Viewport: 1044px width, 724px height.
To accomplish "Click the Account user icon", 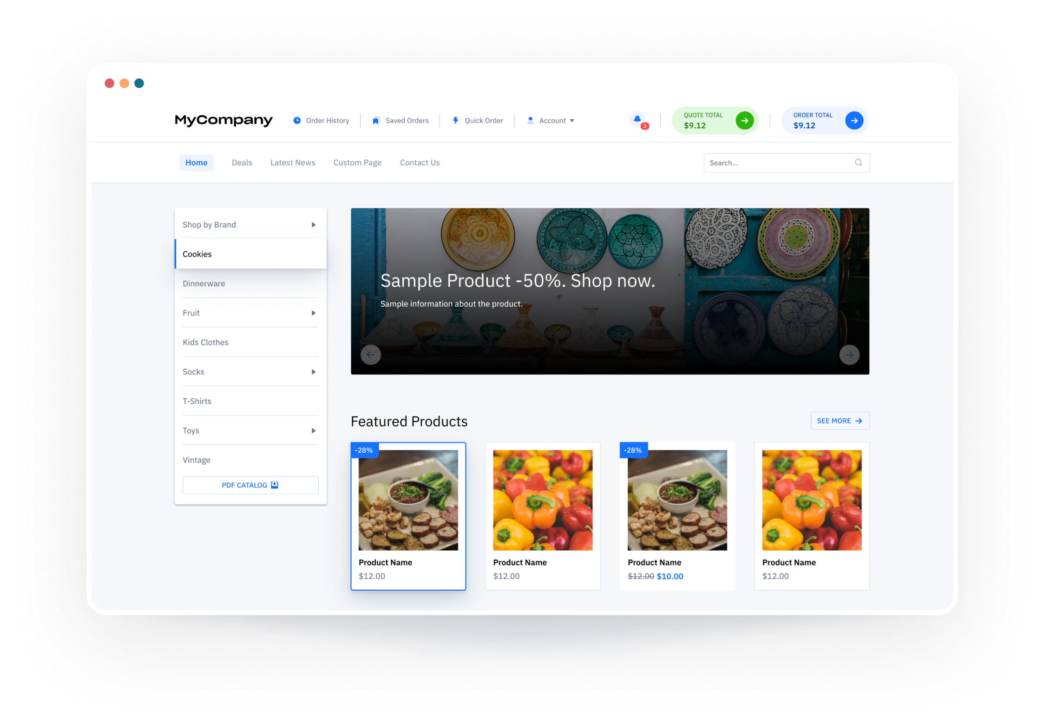I will [x=530, y=120].
